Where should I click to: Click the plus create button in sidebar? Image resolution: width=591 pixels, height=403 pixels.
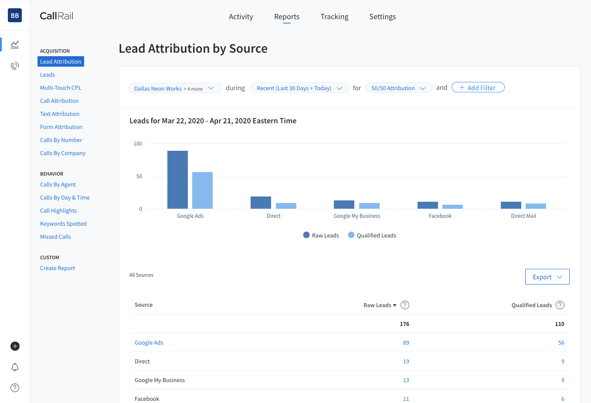14,346
